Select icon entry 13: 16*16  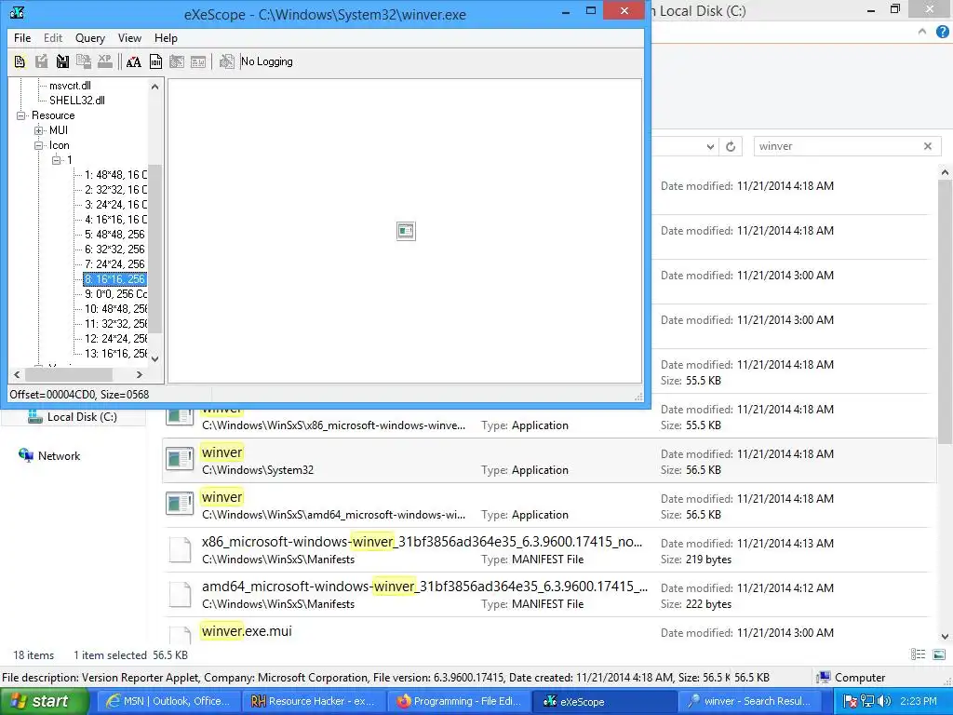click(x=115, y=354)
